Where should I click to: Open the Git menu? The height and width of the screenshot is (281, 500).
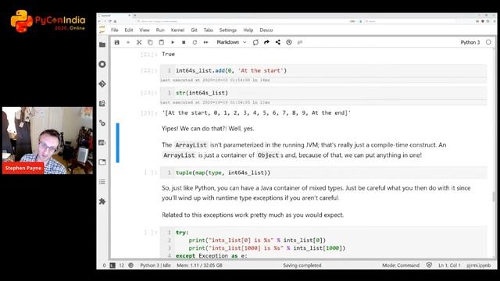(194, 30)
